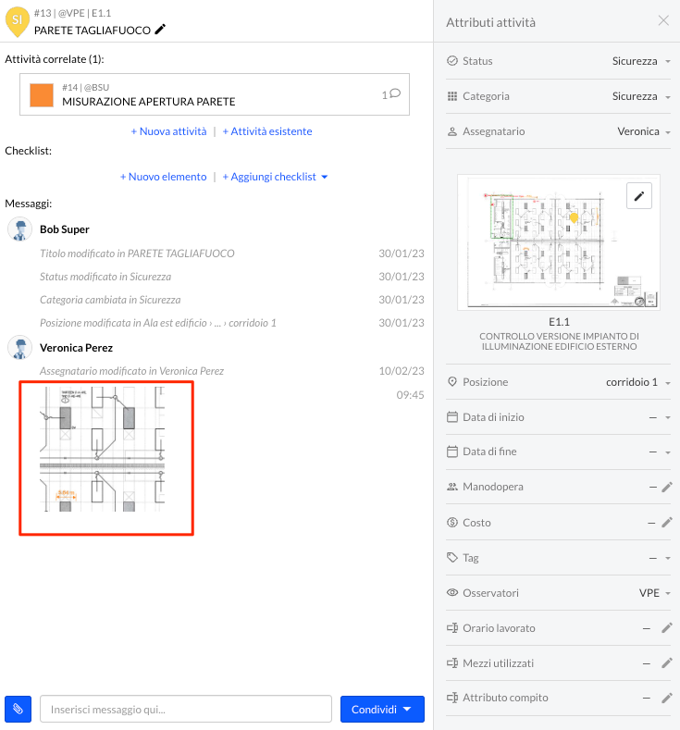This screenshot has height=730, width=680.
Task: Click the Inserisci messaggio qui input field
Action: 186,709
